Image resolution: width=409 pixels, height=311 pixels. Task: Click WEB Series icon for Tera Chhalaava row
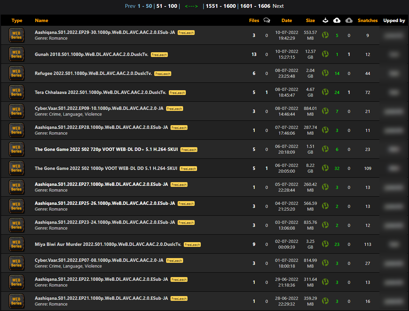[x=16, y=92]
